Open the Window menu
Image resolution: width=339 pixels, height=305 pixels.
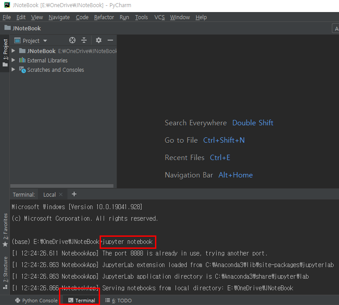tap(180, 17)
